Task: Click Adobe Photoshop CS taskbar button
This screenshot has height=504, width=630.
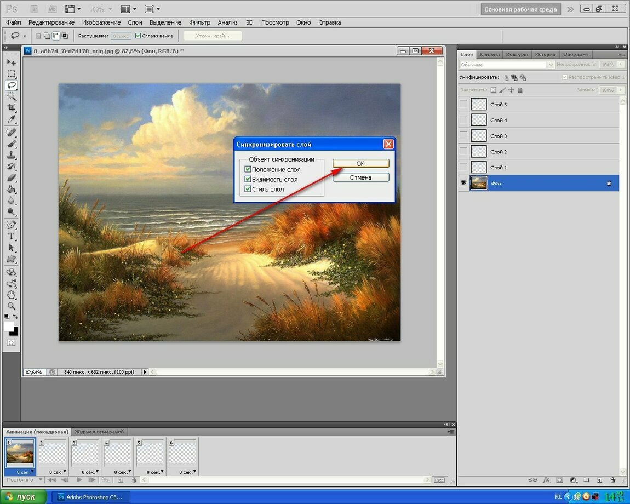Action: click(x=92, y=497)
